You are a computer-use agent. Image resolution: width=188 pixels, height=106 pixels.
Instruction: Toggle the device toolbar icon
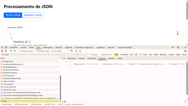tap(6, 48)
